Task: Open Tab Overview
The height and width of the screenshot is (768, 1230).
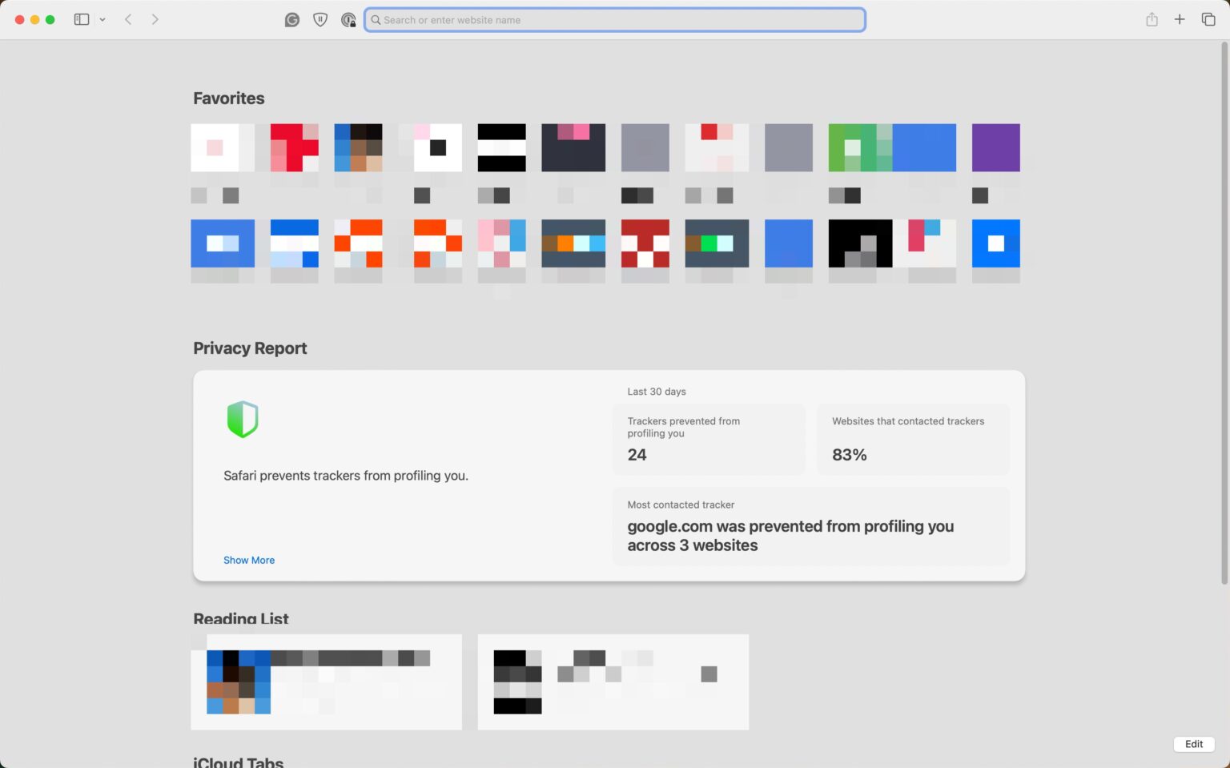Action: 1209,19
